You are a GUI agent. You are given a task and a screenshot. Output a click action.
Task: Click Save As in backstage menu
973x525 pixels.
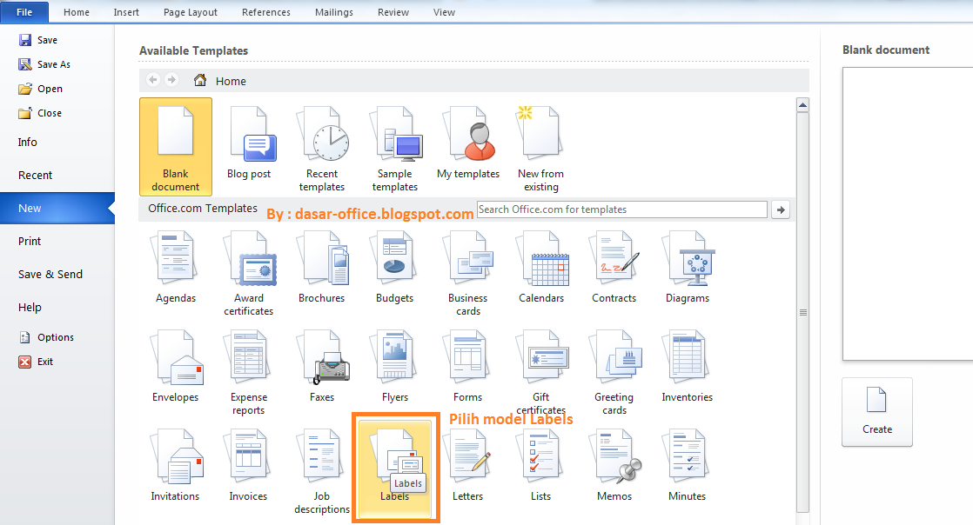(44, 64)
